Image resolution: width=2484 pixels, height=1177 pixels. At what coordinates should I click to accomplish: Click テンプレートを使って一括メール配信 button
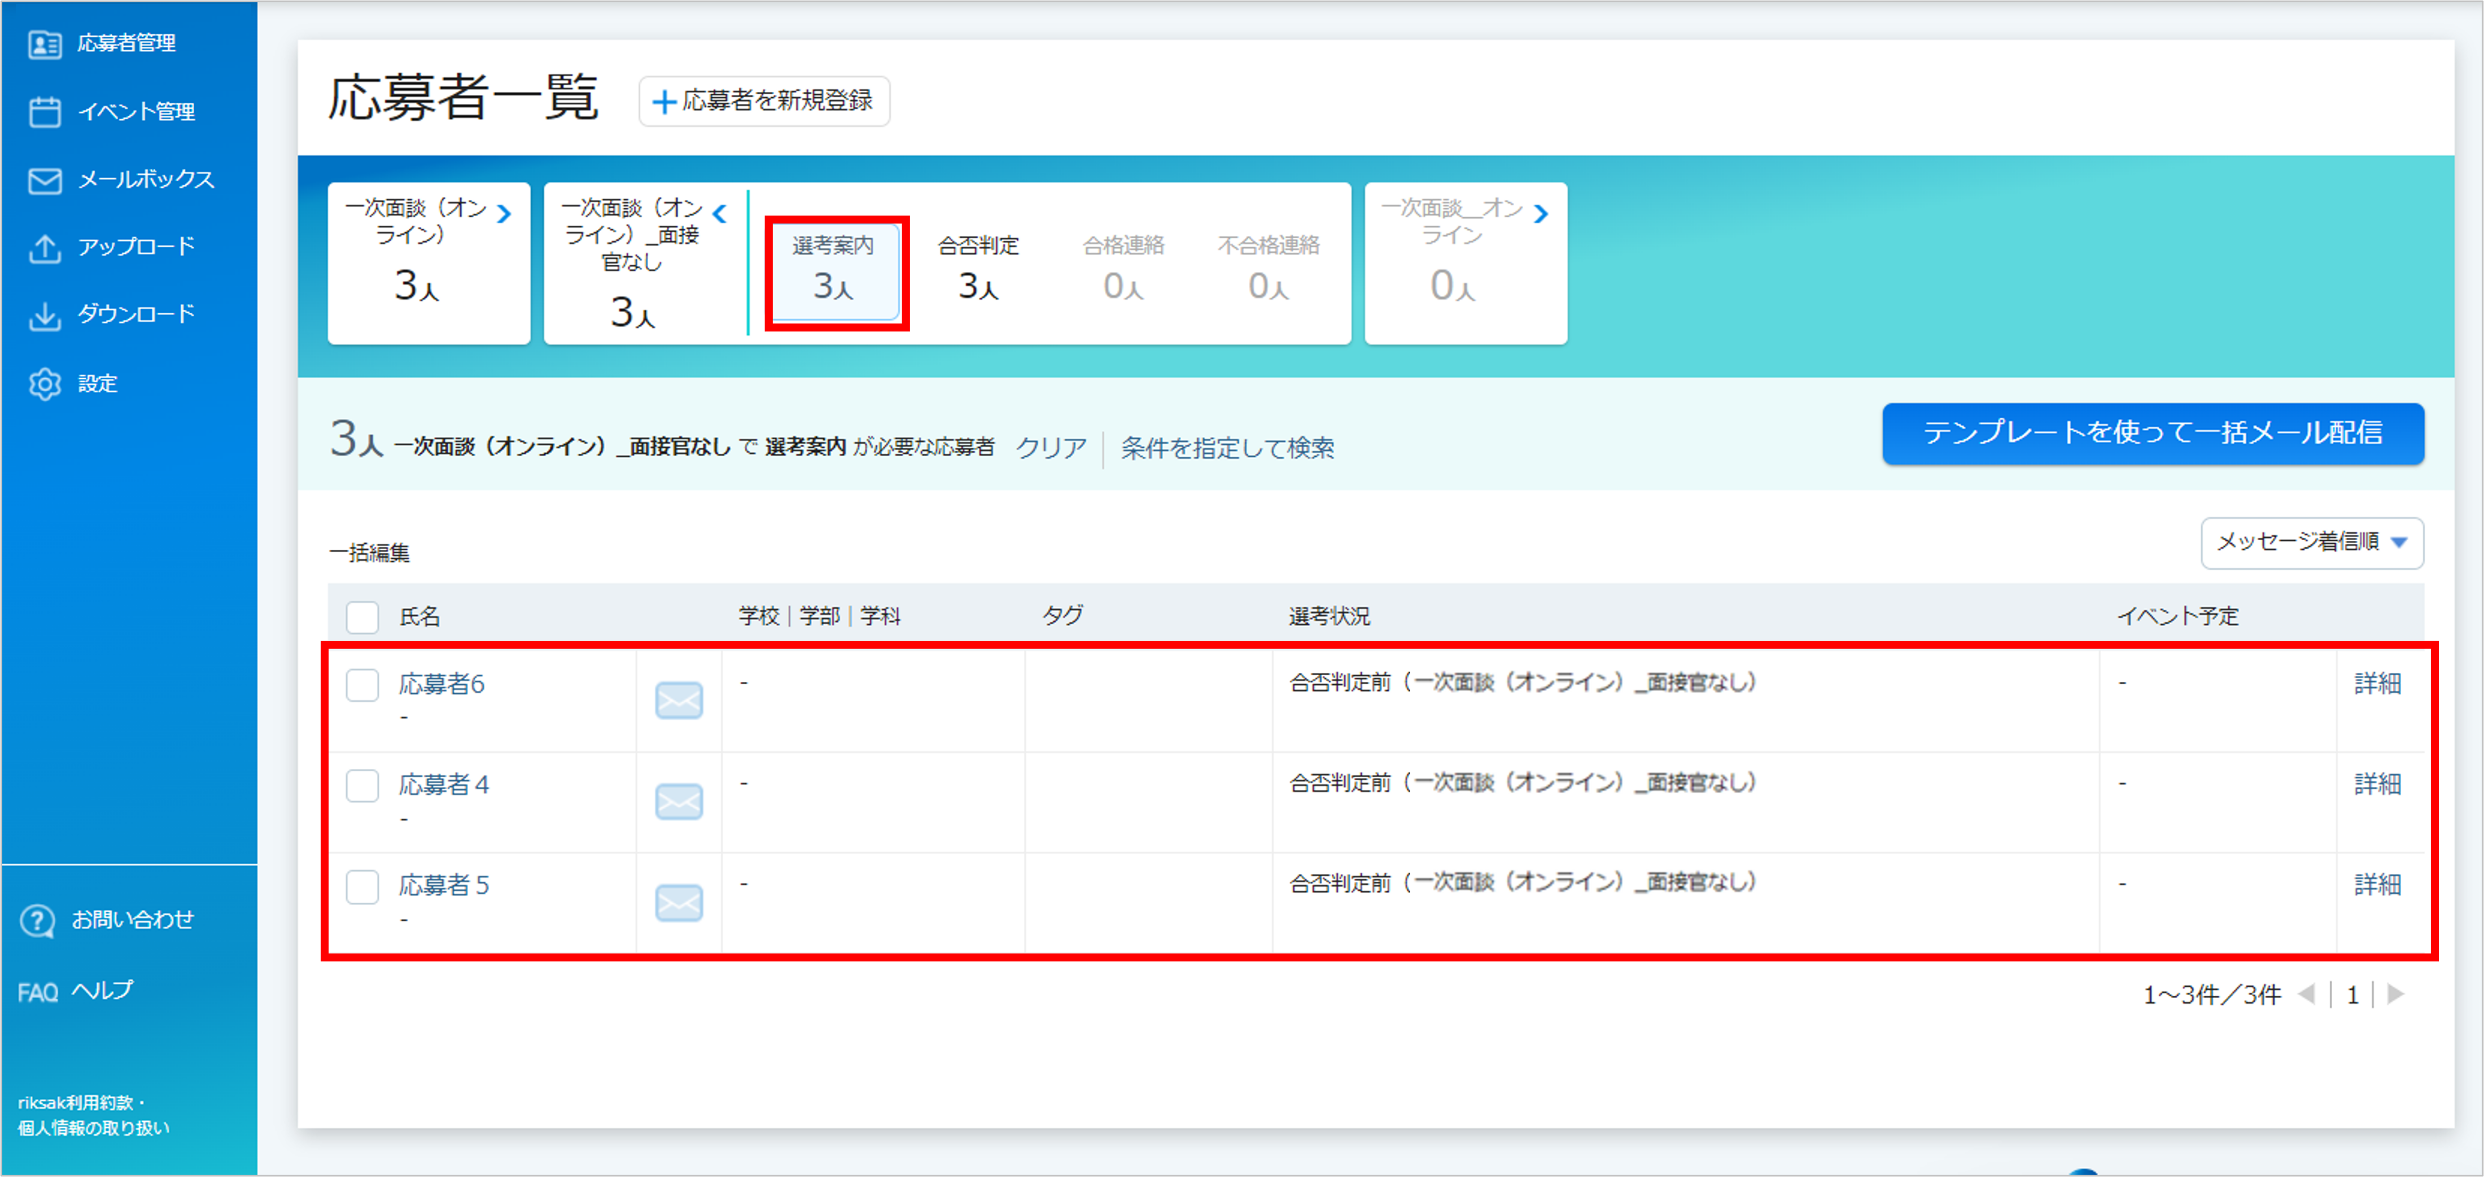pyautogui.click(x=2152, y=434)
